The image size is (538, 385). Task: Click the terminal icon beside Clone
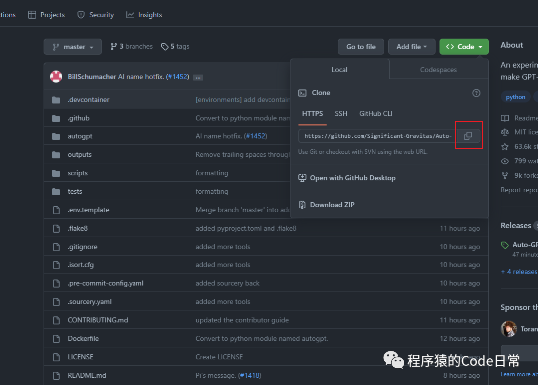point(302,93)
